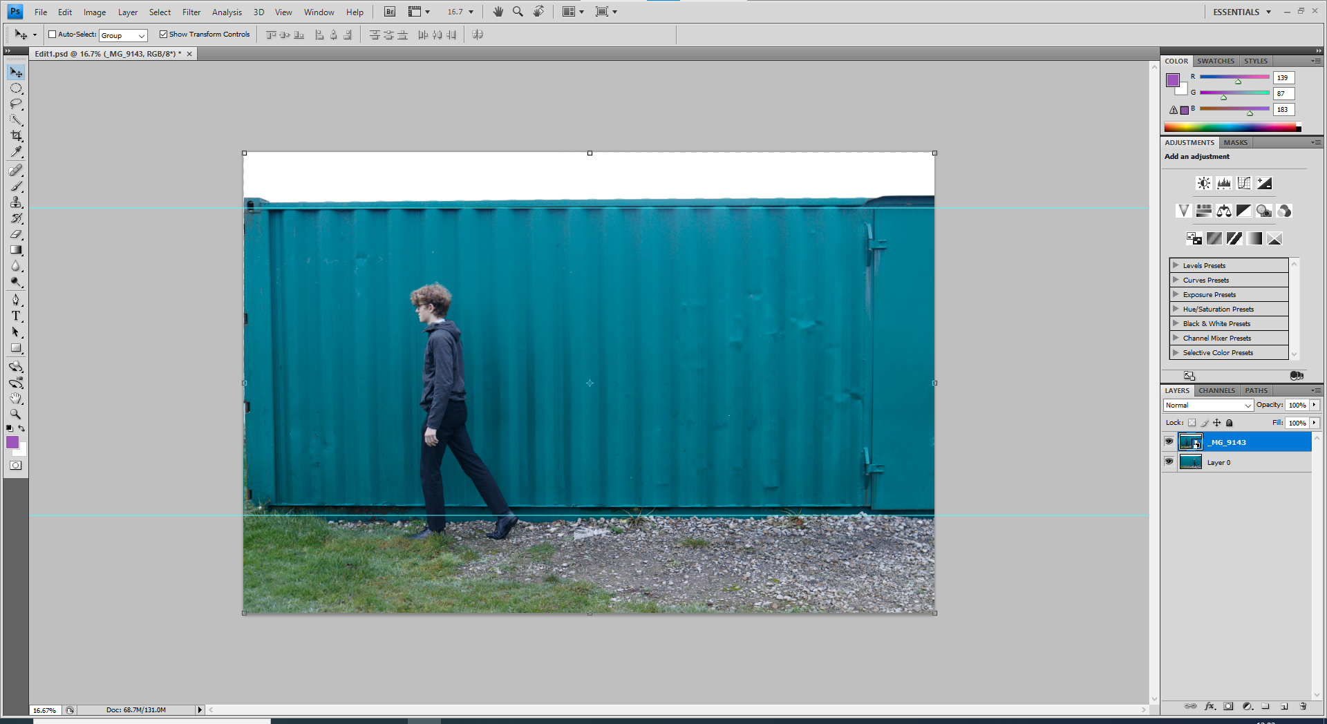Toggle Quick Mask mode
Screen dimensions: 1327x724
point(16,466)
